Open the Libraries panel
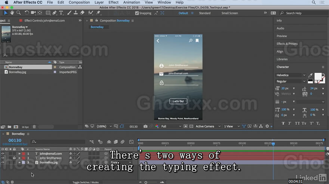 pos(282,59)
